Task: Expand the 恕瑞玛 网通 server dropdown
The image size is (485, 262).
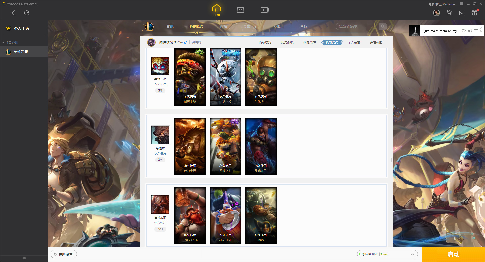Action: [387, 254]
